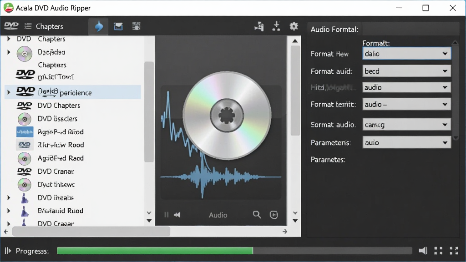Click DVD icon beside DVD Cranar
The image size is (466, 262).
point(25,171)
